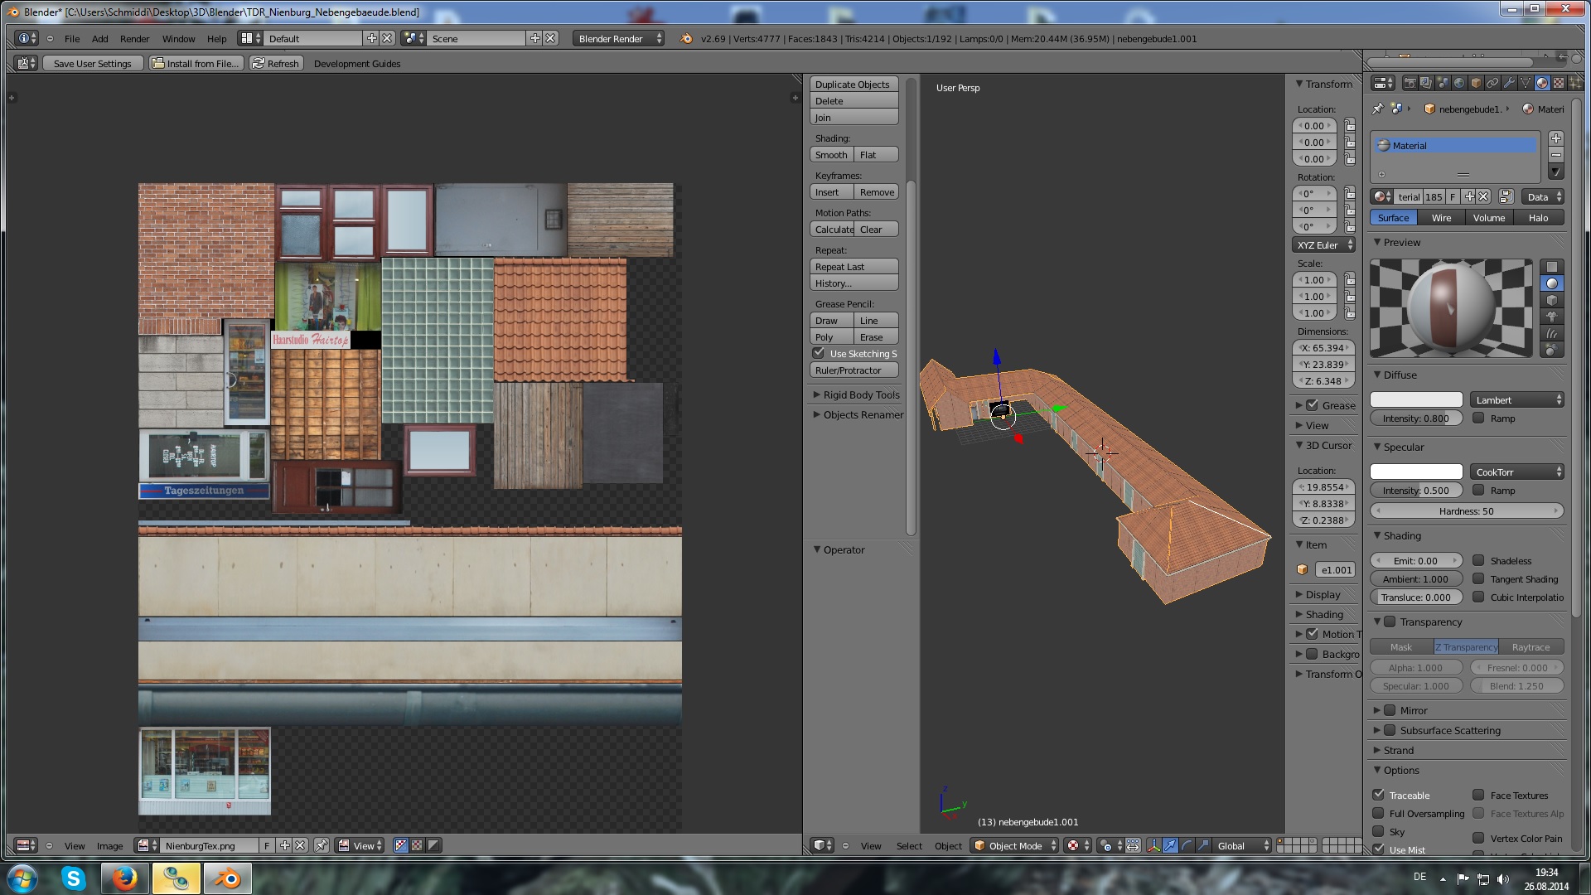Screen dimensions: 1591x895
Task: Open the World properties tab
Action: (1459, 83)
